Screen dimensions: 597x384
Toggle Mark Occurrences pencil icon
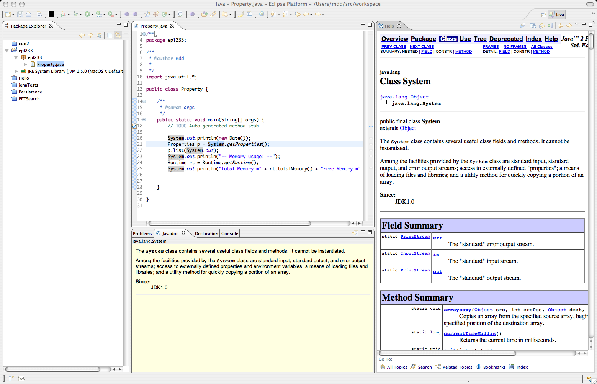click(242, 14)
